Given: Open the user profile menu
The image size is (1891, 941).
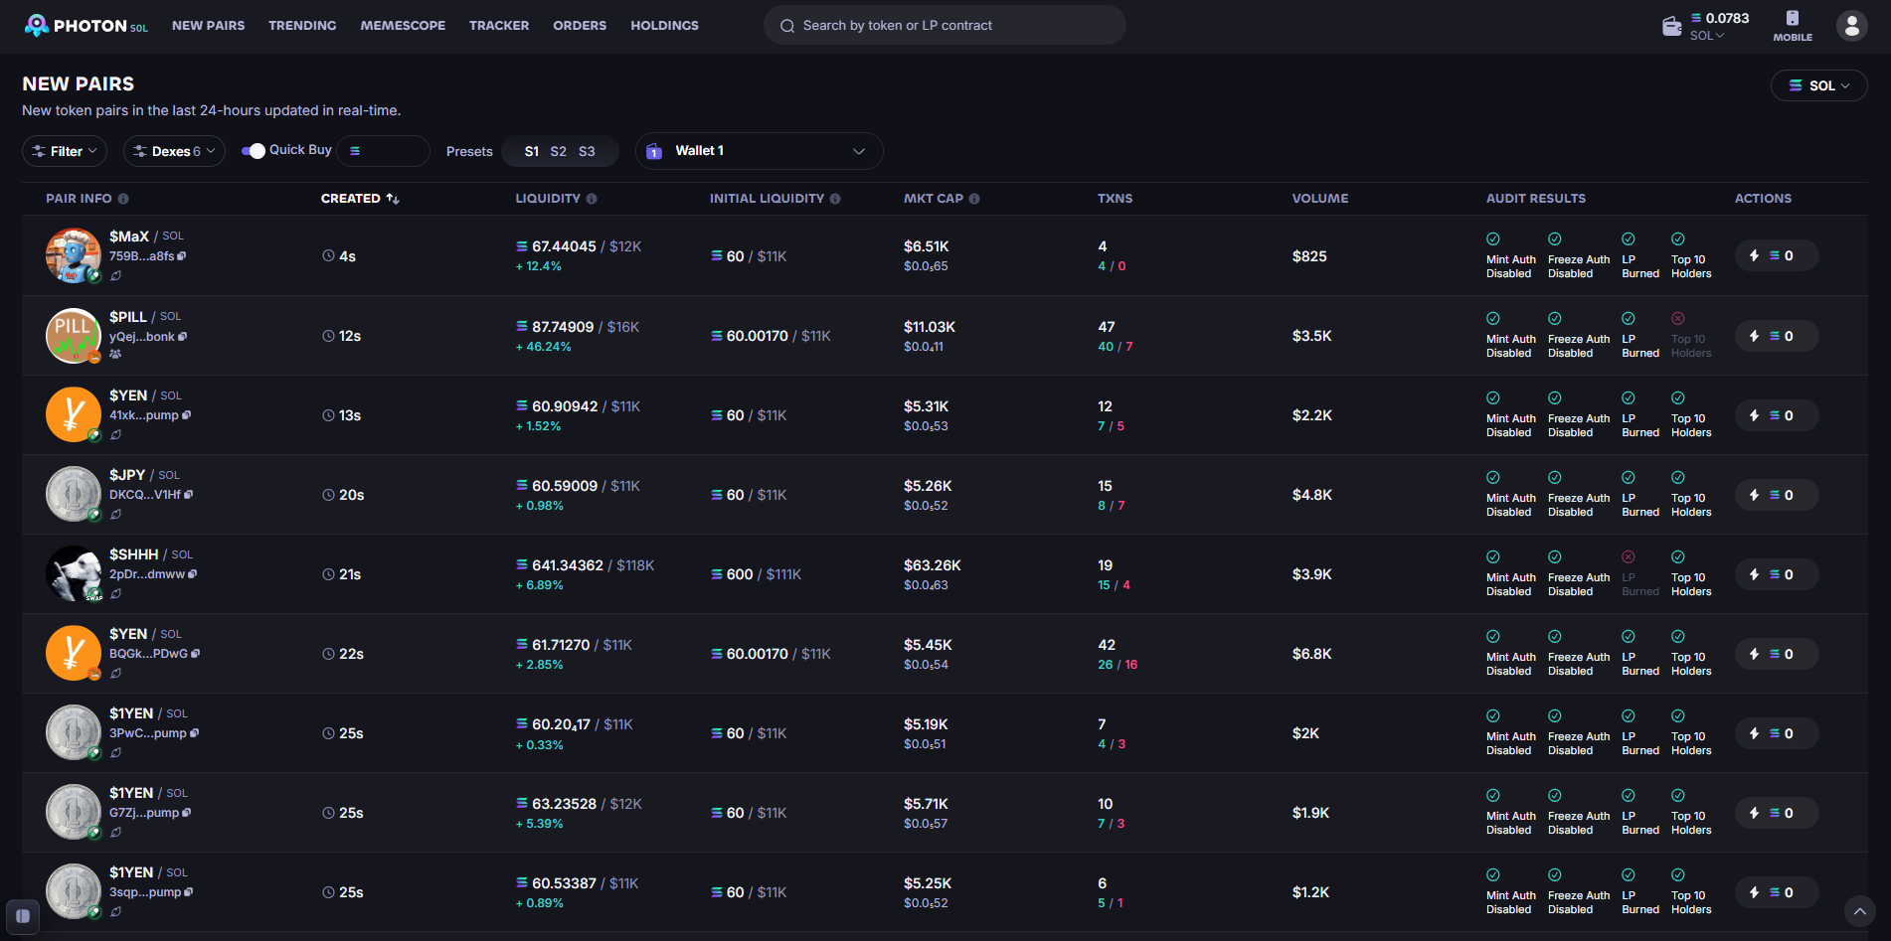Looking at the screenshot, I should pos(1851,25).
